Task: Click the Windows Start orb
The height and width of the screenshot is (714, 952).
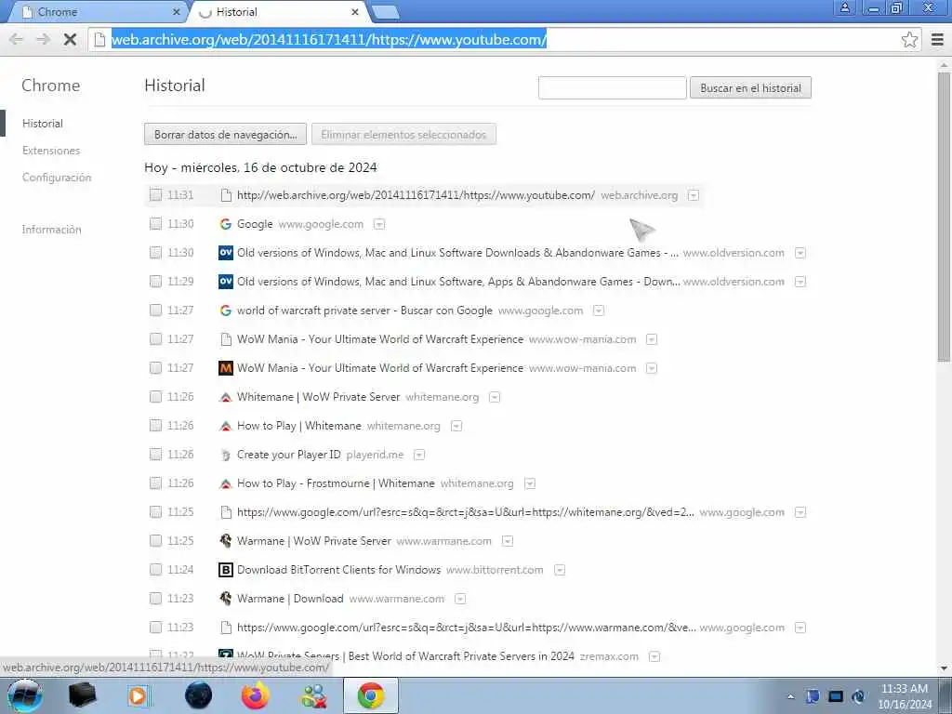Action: point(24,695)
